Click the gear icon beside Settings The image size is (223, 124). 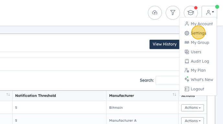187,33
